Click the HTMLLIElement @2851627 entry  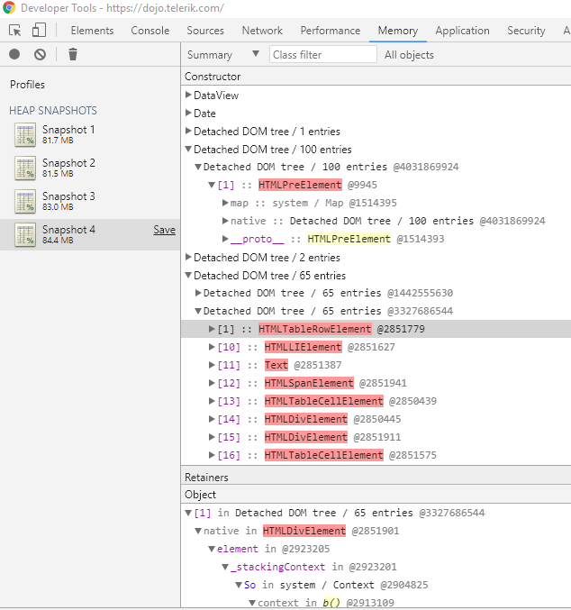pos(303,347)
